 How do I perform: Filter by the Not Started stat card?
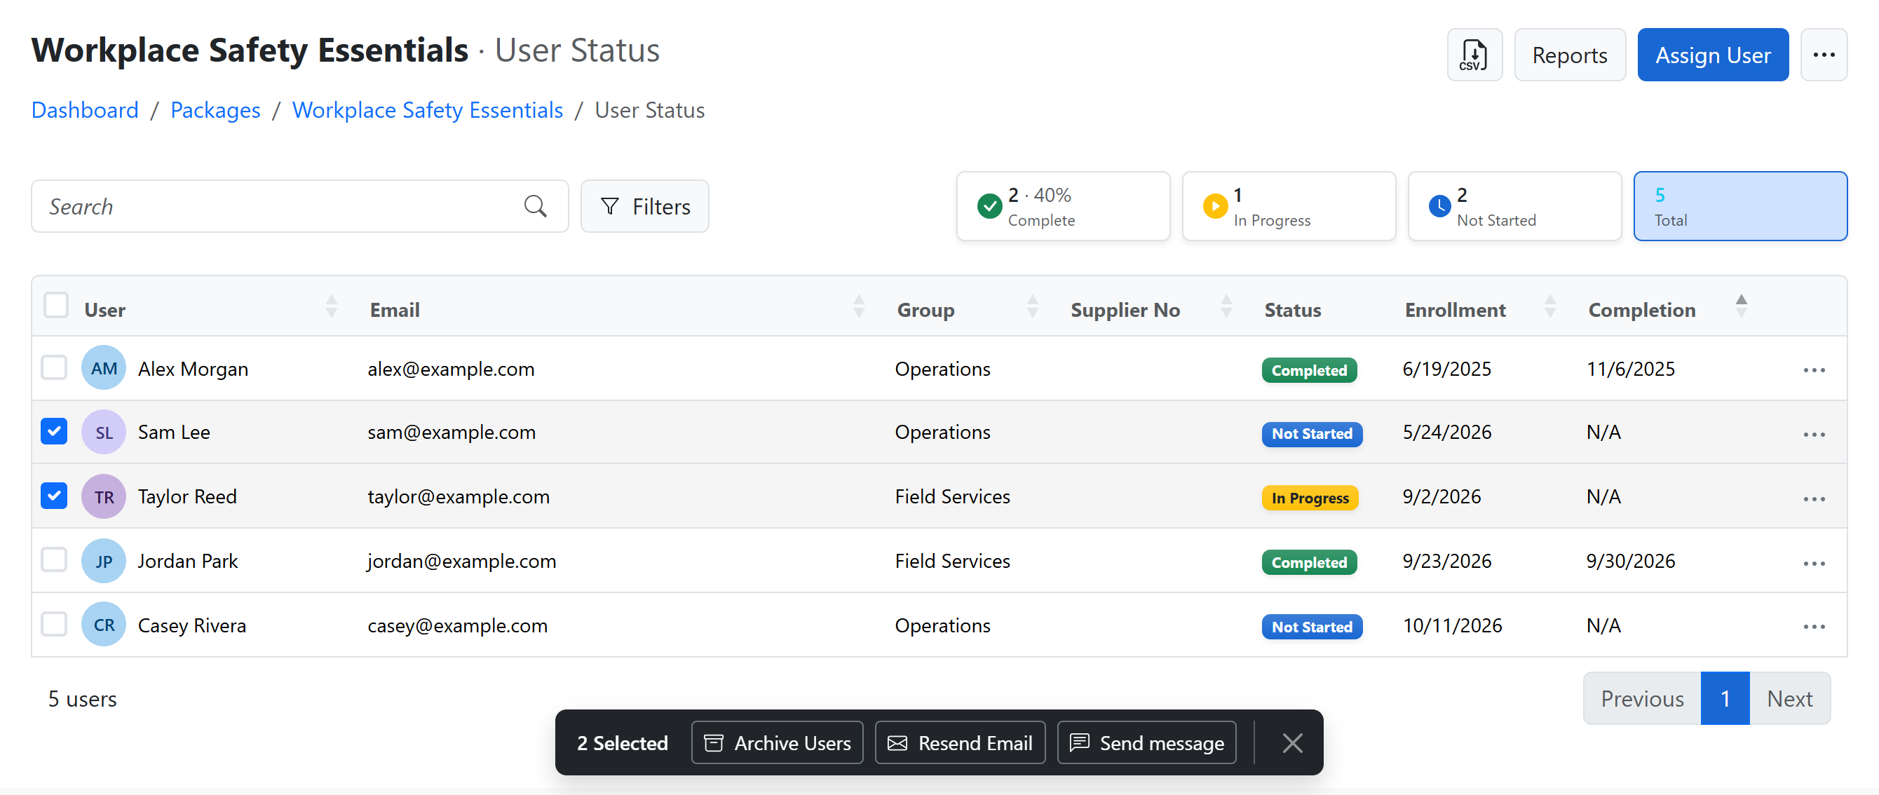[1514, 206]
